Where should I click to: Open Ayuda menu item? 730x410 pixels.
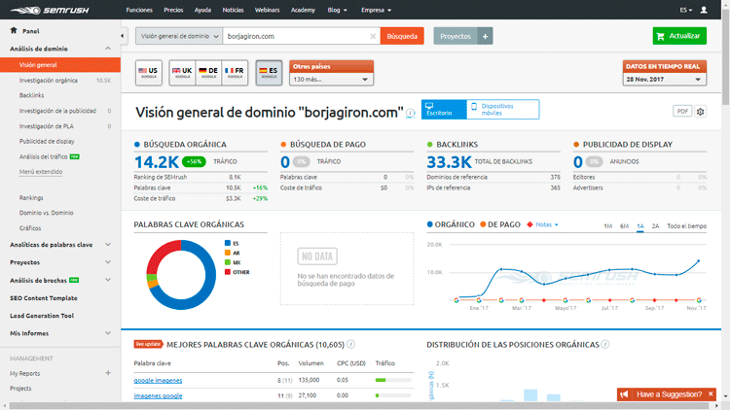click(x=202, y=10)
